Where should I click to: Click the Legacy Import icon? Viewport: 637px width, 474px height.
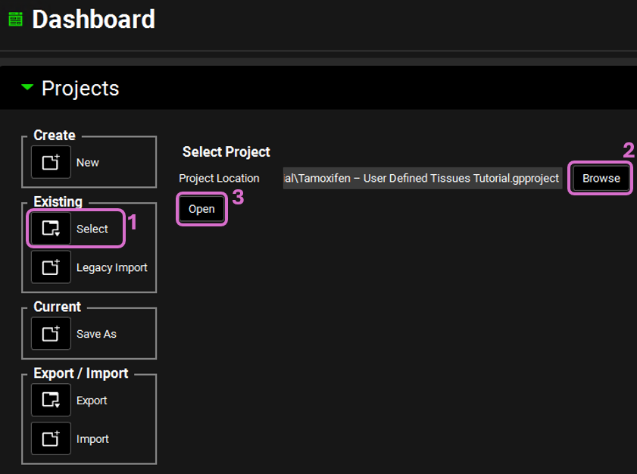(x=51, y=267)
